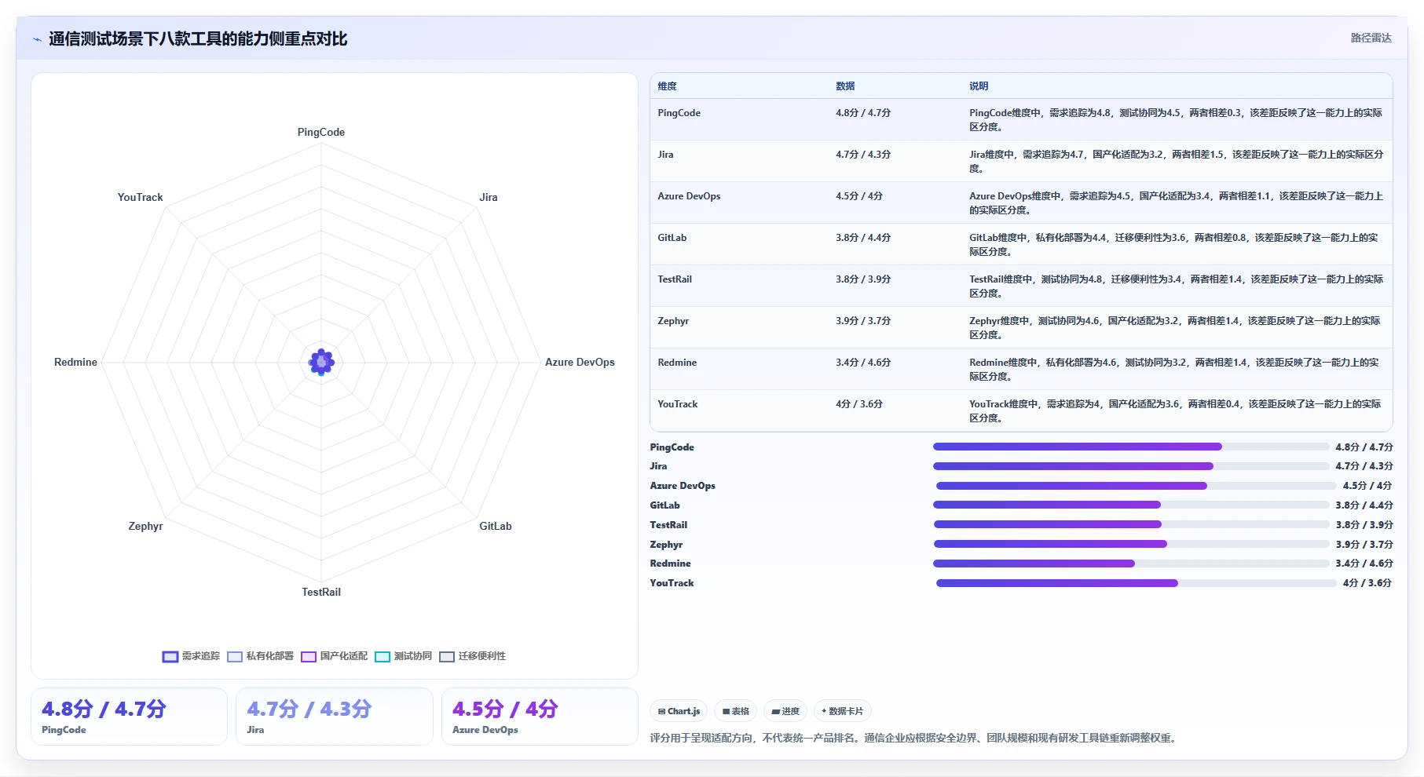
Task: Click the table cell 4分 / 3.6分
Action: click(x=859, y=404)
